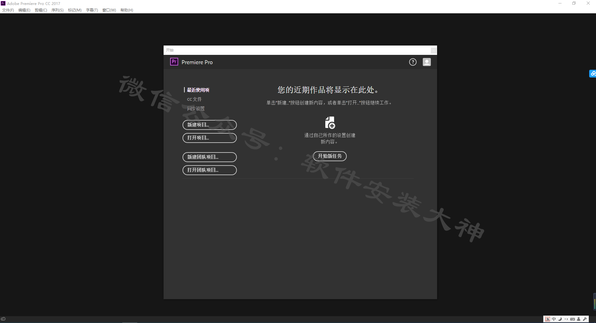Click the 打开项目 button
The width and height of the screenshot is (596, 323).
(x=210, y=138)
